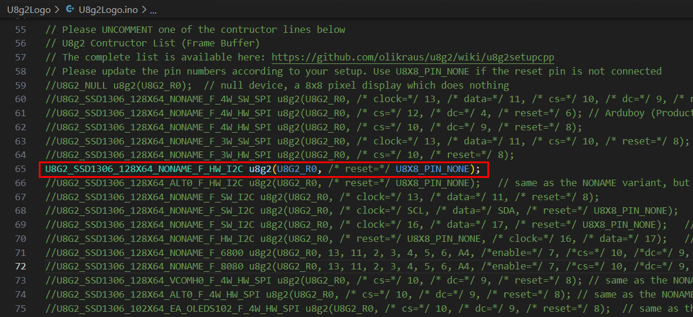The width and height of the screenshot is (693, 317).
Task: Click the VCOMH0_F_4W_HW_SPI constructor on line 73
Action: 155,280
